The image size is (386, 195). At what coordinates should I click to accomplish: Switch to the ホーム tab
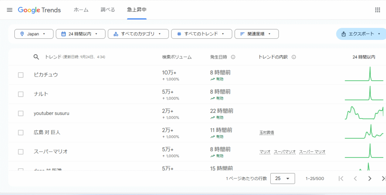(x=81, y=10)
